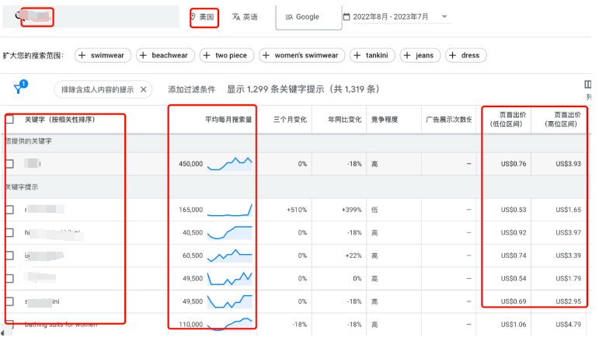Click the location pin icon for 美国

193,16
